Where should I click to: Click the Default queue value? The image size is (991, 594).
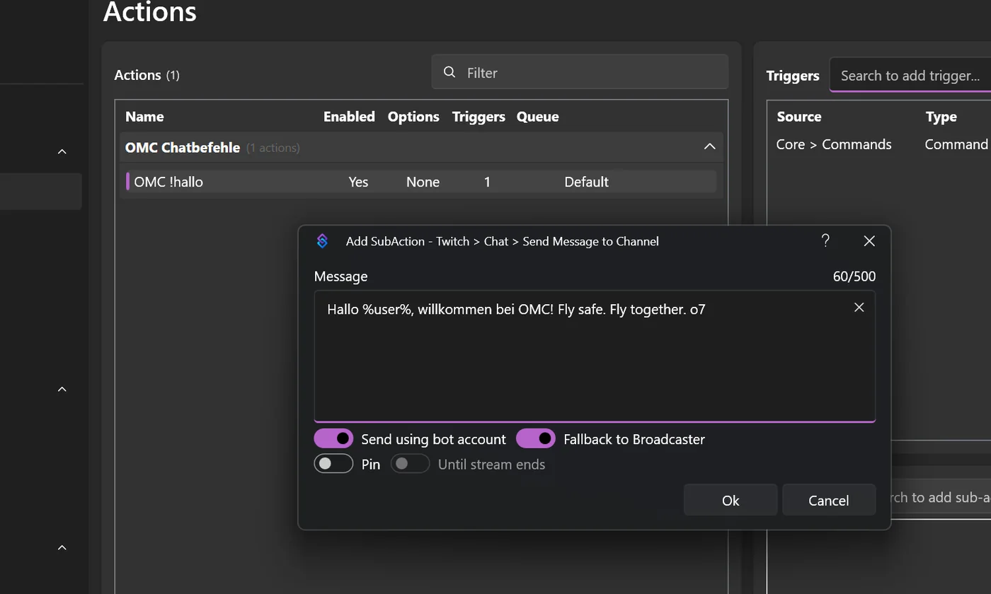pos(587,182)
